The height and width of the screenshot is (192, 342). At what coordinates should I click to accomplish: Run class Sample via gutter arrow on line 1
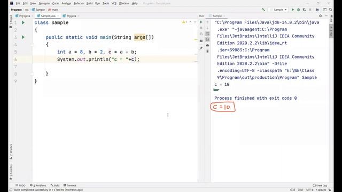(x=23, y=22)
